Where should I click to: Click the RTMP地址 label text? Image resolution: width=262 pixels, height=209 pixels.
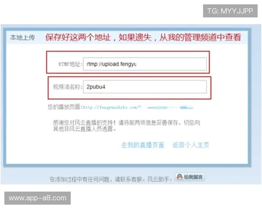70,64
